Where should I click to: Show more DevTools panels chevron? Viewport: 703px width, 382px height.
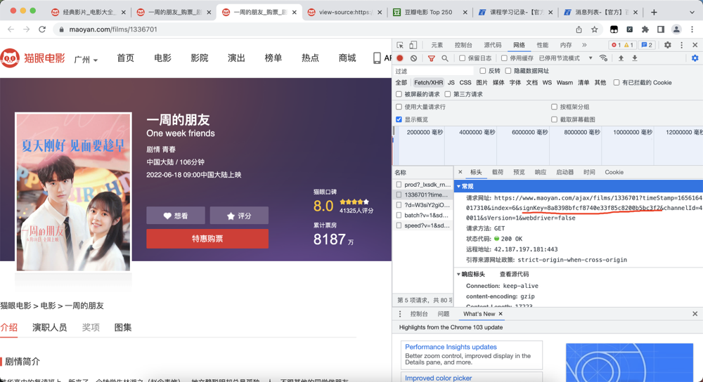point(584,45)
